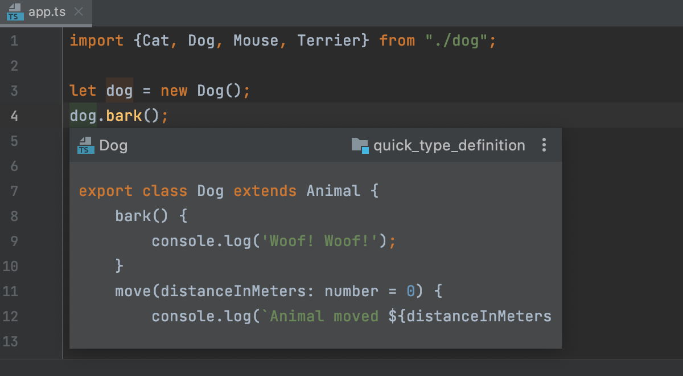Click the highlighted dog variable on line 3
Screen dimensions: 683x376
(x=119, y=90)
